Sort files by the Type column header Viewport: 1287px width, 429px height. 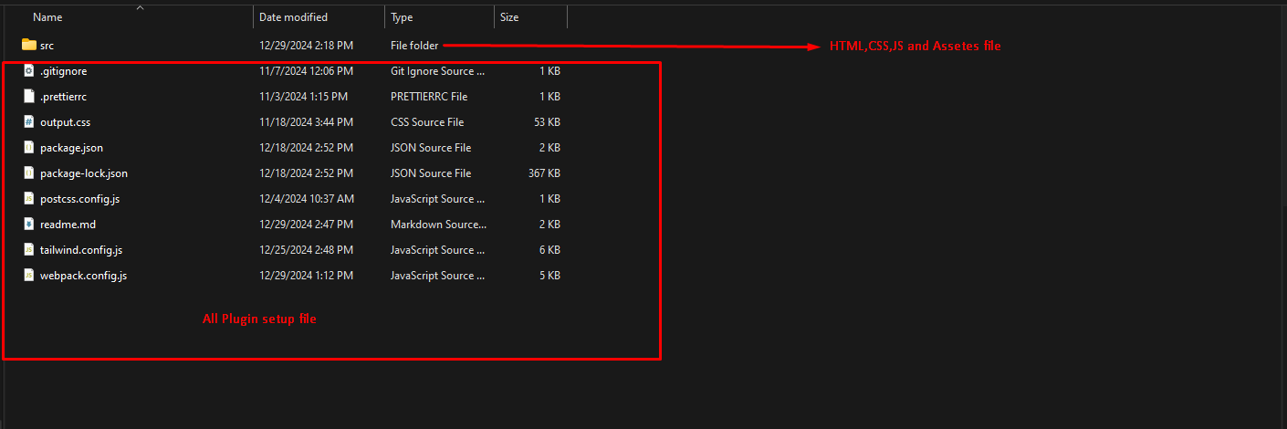click(x=402, y=17)
